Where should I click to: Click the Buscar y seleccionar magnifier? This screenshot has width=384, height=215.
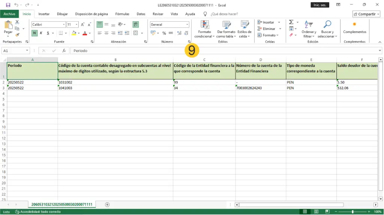pos(327,29)
